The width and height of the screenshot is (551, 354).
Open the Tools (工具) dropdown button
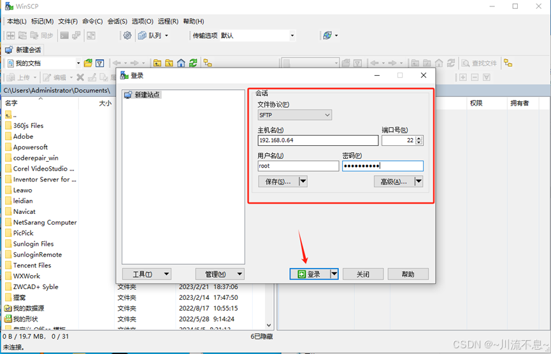pyautogui.click(x=147, y=274)
